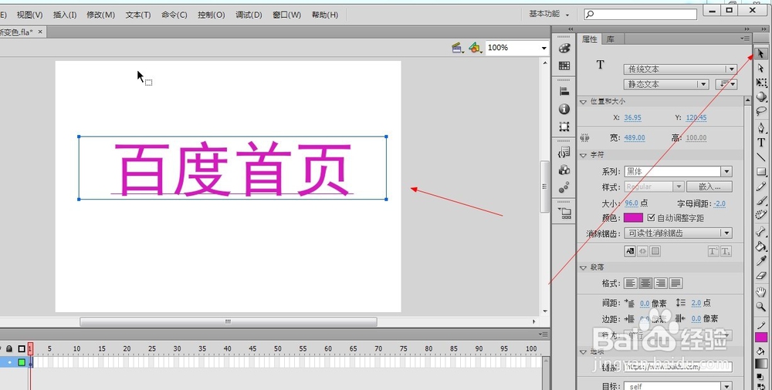This screenshot has height=390, width=772.
Task: Click the Edit Symbols icon
Action: [x=475, y=48]
